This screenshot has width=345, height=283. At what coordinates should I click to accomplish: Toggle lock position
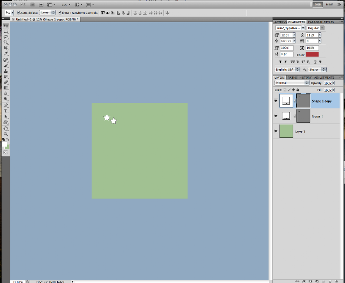click(x=293, y=90)
